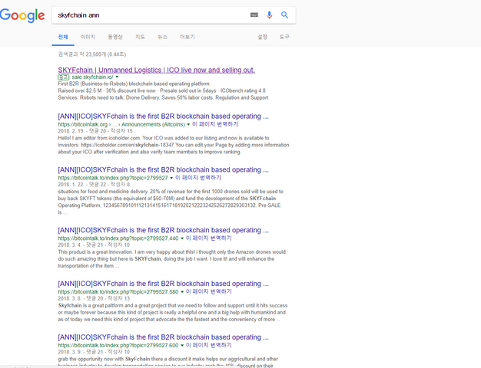Start voice search with the microphone icon
The image size is (481, 368).
(x=270, y=15)
